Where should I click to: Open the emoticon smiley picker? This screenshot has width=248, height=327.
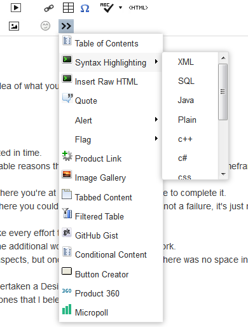[45, 26]
